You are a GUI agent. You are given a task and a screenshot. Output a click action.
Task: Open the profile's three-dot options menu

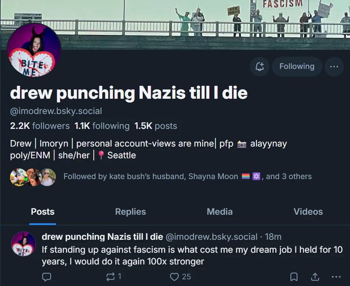tap(334, 66)
